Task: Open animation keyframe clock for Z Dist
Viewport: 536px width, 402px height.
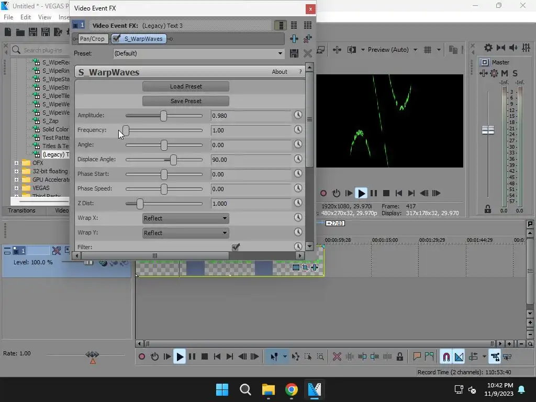Action: (x=298, y=203)
